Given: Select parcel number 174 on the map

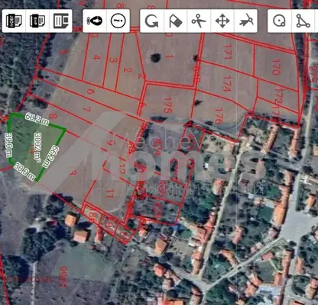Looking at the screenshot, I should point(226,84).
